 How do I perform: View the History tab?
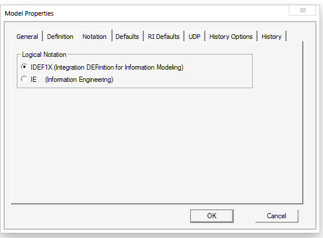coord(271,37)
